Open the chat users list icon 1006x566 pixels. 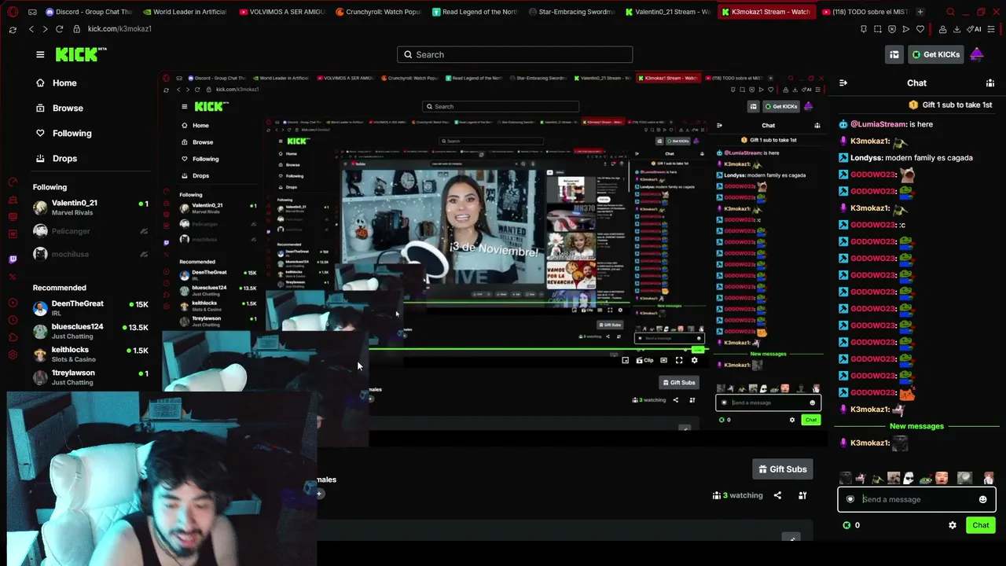[x=990, y=83]
